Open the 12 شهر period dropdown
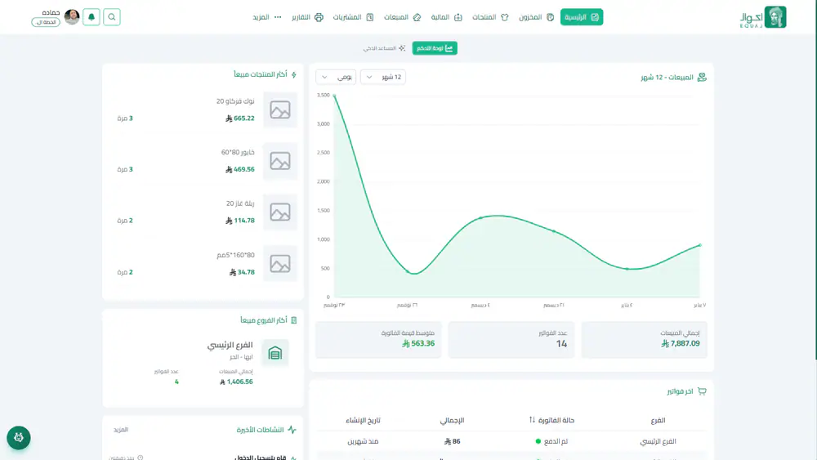 click(x=383, y=77)
